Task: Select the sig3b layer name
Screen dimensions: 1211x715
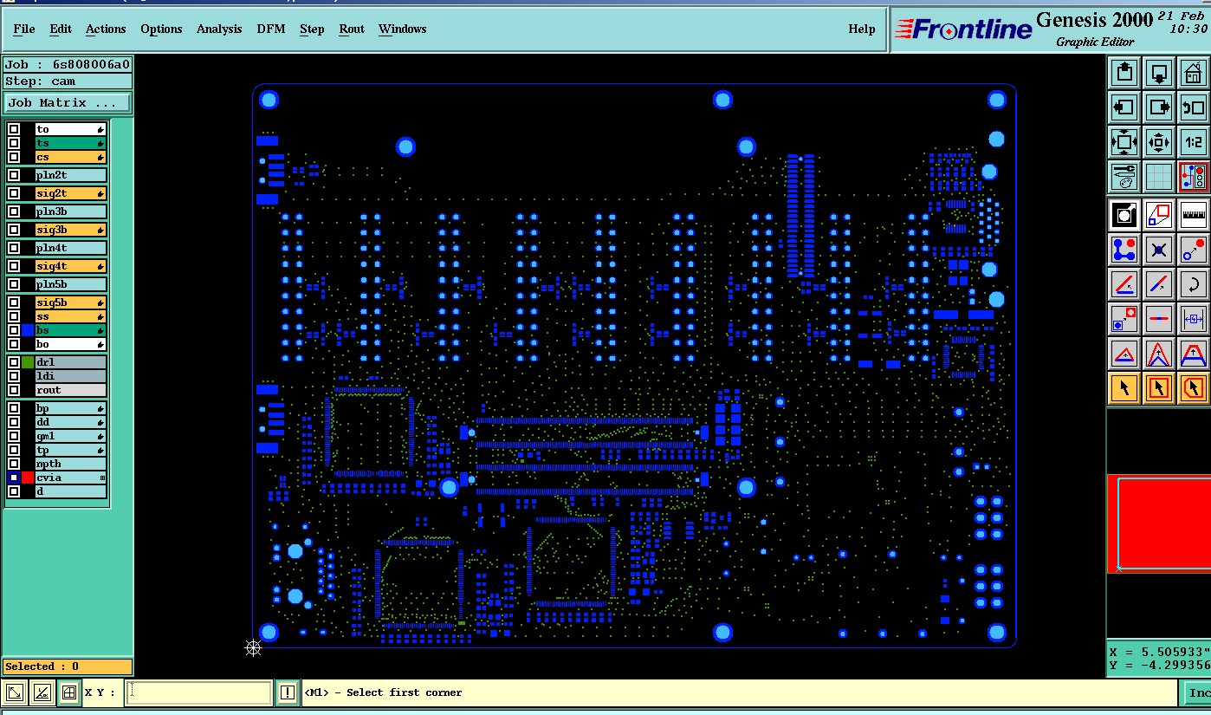Action: [71, 230]
